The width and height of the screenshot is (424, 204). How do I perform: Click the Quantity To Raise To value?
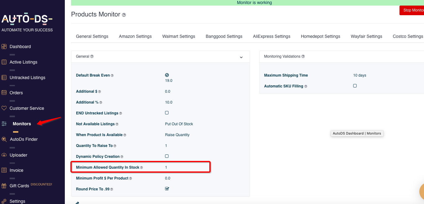click(166, 146)
